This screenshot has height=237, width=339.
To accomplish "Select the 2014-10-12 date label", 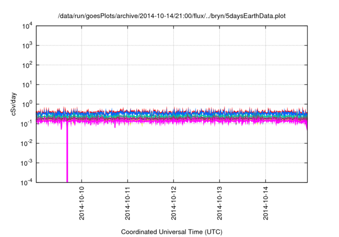I will 174,203.
